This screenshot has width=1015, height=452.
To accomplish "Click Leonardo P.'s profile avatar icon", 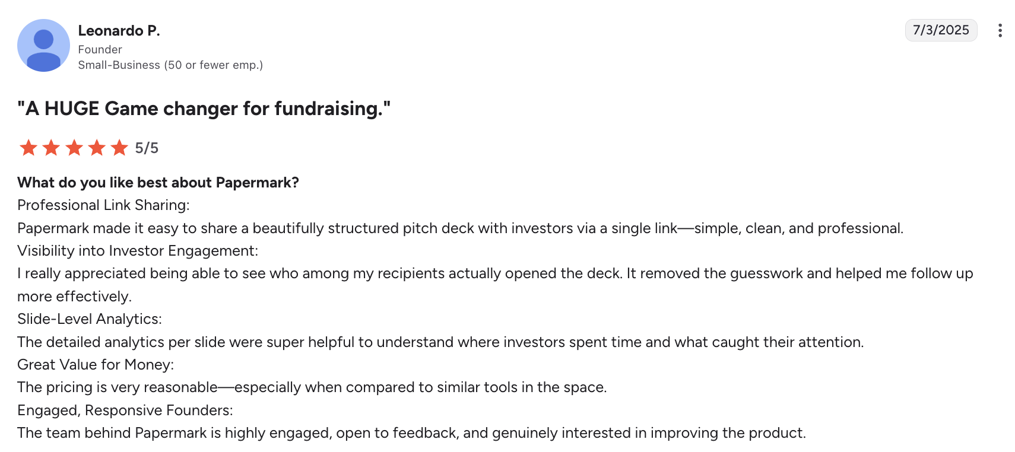I will (x=43, y=45).
